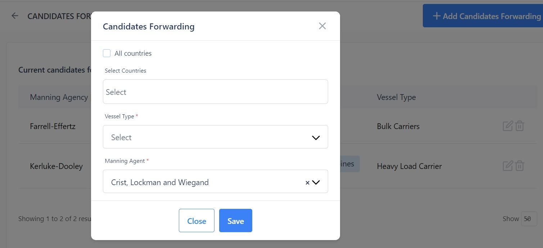Click the Kerluke-Dooley agency name
Viewport: 543px width, 248px height.
pyautogui.click(x=56, y=166)
